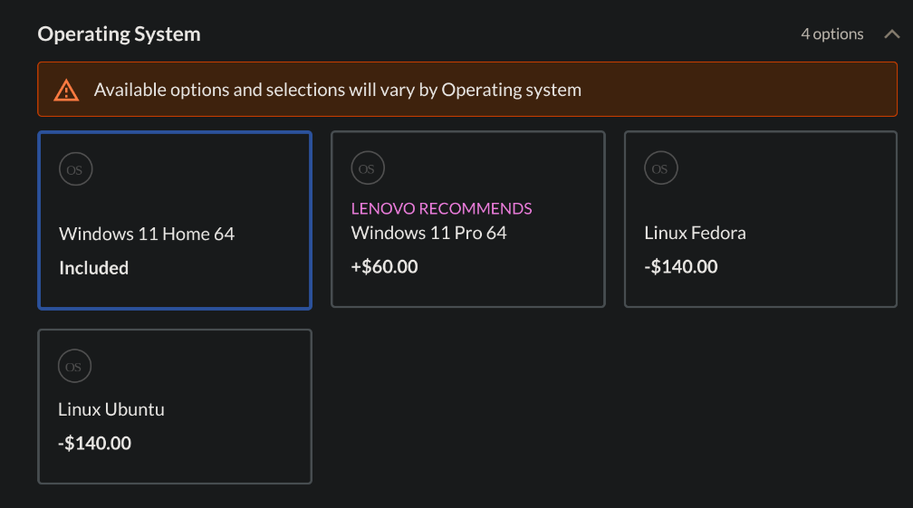Choose Windows 11 Pro 64 option
The height and width of the screenshot is (508, 913).
tap(467, 220)
